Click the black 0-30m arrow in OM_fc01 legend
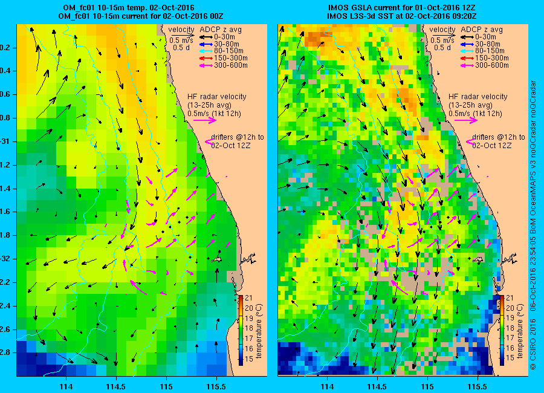 (x=206, y=37)
